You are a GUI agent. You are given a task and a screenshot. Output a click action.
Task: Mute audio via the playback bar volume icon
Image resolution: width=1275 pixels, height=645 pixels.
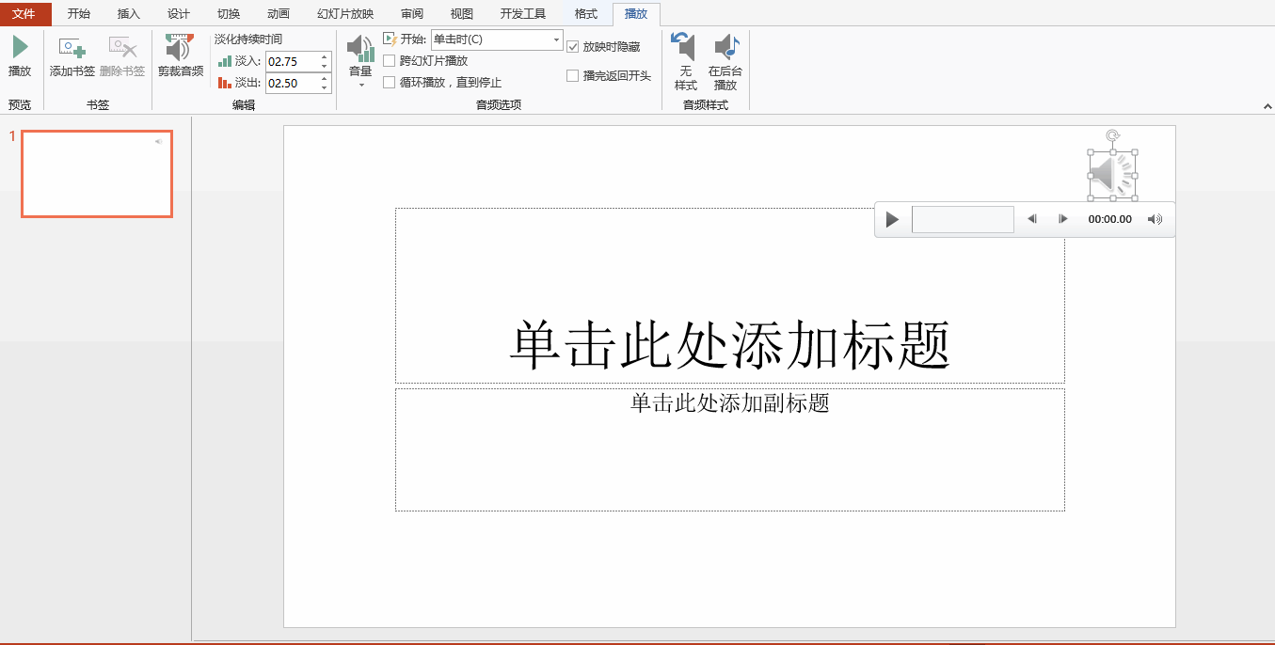[x=1155, y=218]
